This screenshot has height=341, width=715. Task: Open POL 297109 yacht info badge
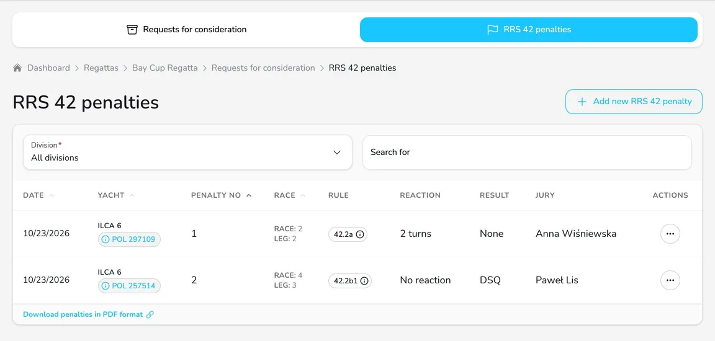click(129, 239)
